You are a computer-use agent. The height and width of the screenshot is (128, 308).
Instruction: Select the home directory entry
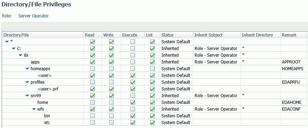[x=43, y=102]
